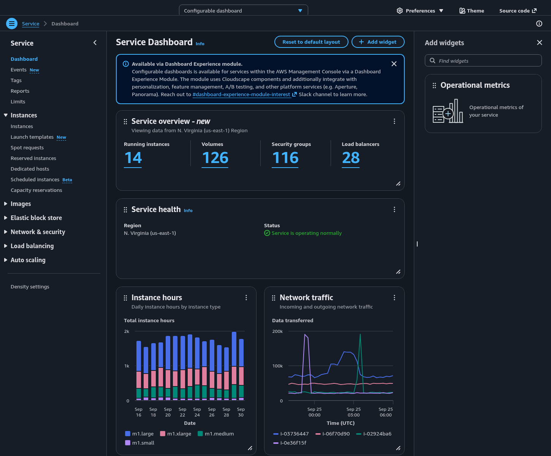Image resolution: width=551 pixels, height=456 pixels.
Task: Open the Preferences menu
Action: coord(420,11)
